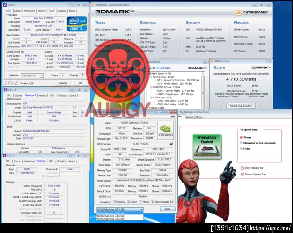
Task: Switch to Caches tab in the CPU tab CPU-Z window
Action: click(x=18, y=11)
